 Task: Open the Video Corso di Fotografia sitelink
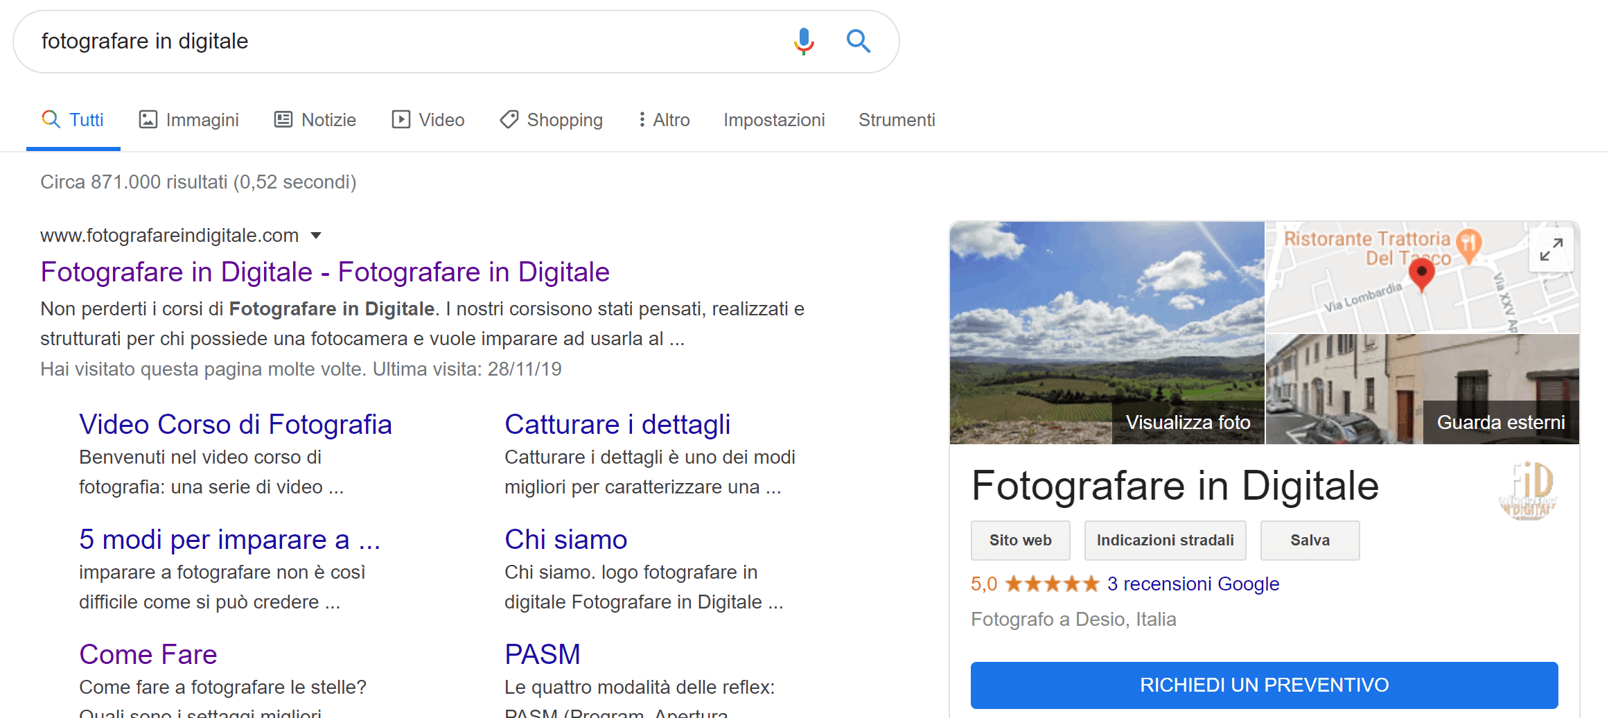[x=236, y=424]
